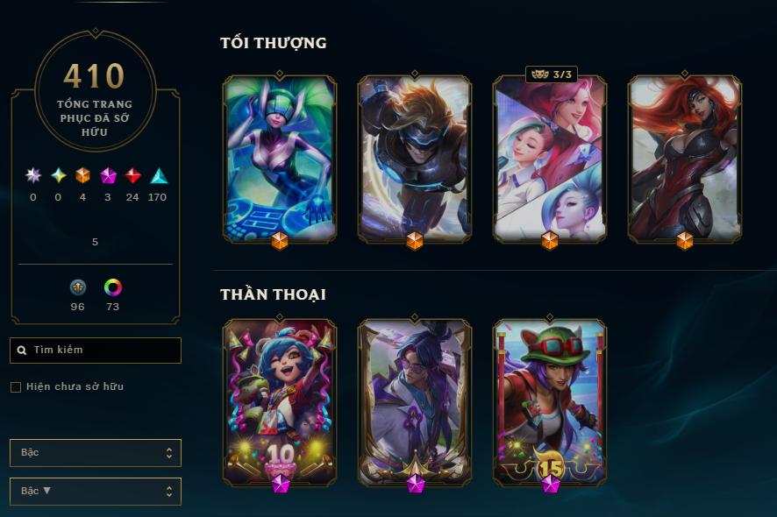This screenshot has height=517, width=777.
Task: Expand the "Bậc ▼" sort dropdown
Action: click(96, 492)
